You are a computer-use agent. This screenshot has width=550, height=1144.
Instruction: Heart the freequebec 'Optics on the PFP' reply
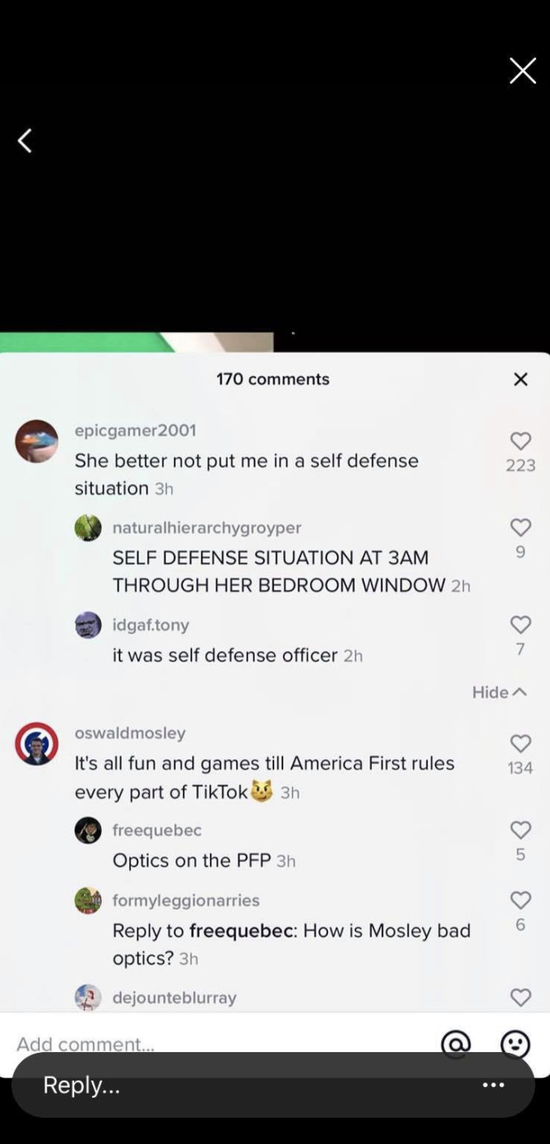pos(521,829)
